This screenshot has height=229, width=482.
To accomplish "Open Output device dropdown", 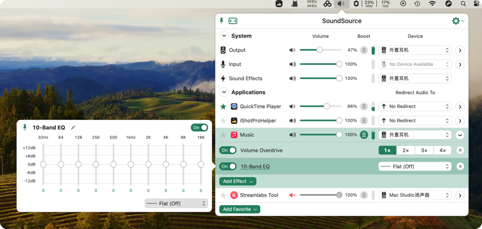I will pyautogui.click(x=415, y=50).
